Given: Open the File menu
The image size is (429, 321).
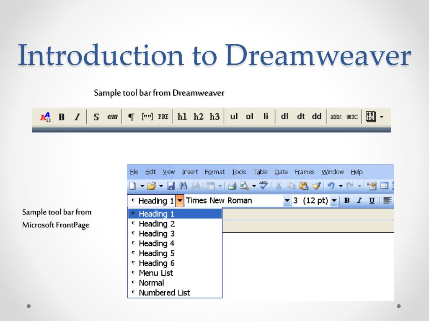Looking at the screenshot, I should point(134,172).
